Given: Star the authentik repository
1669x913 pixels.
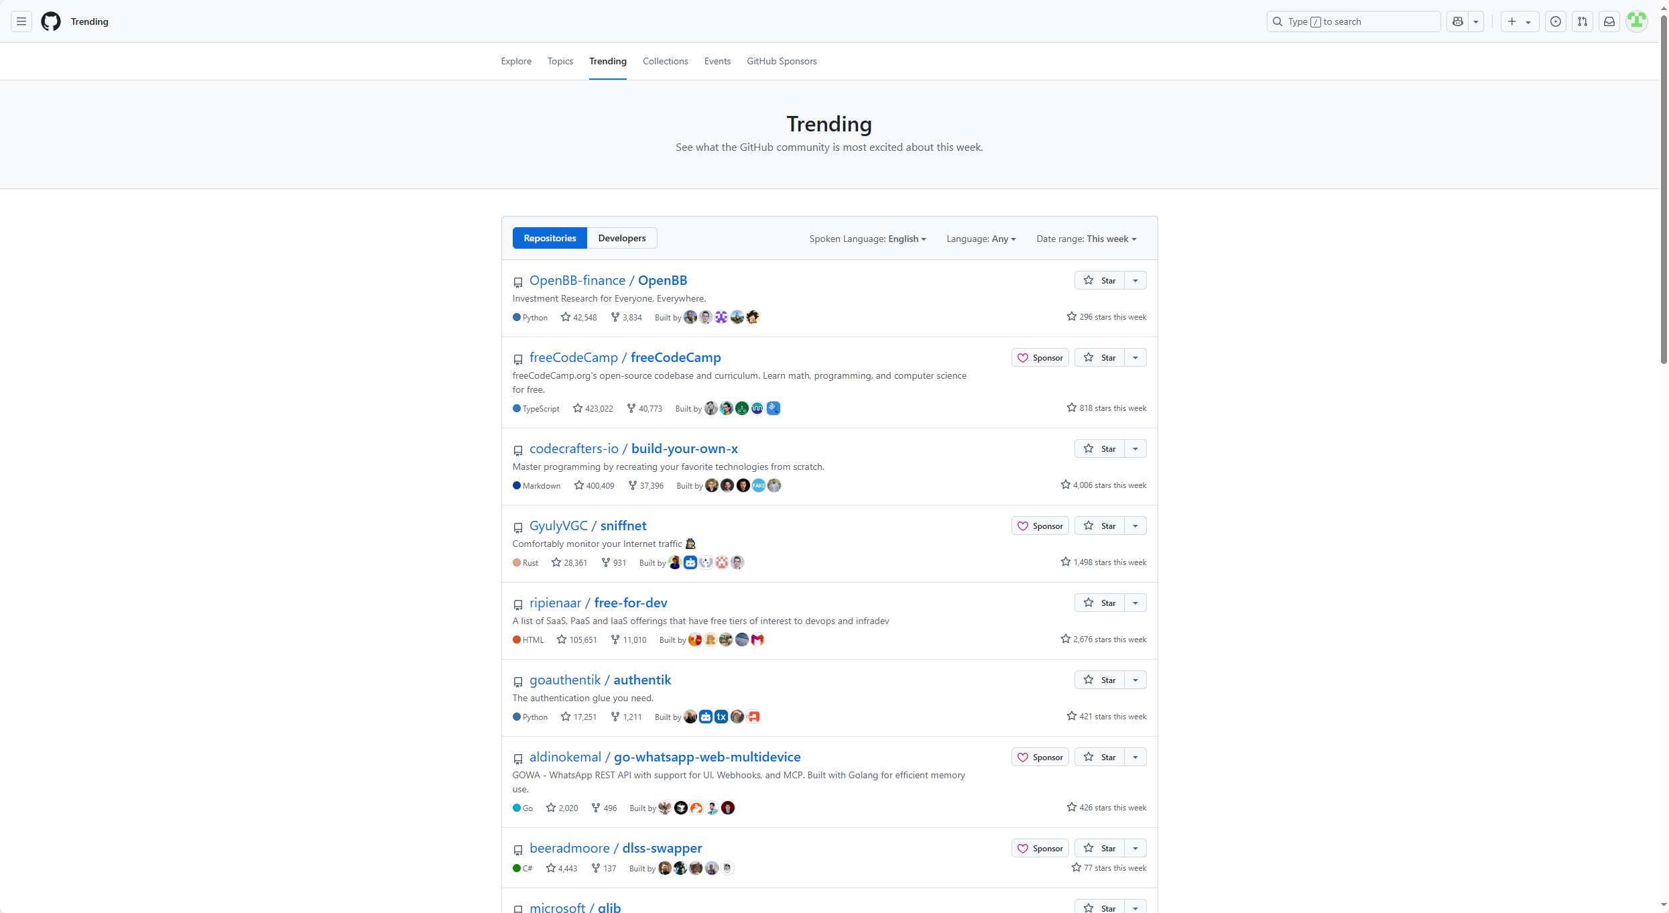Looking at the screenshot, I should pos(1099,680).
